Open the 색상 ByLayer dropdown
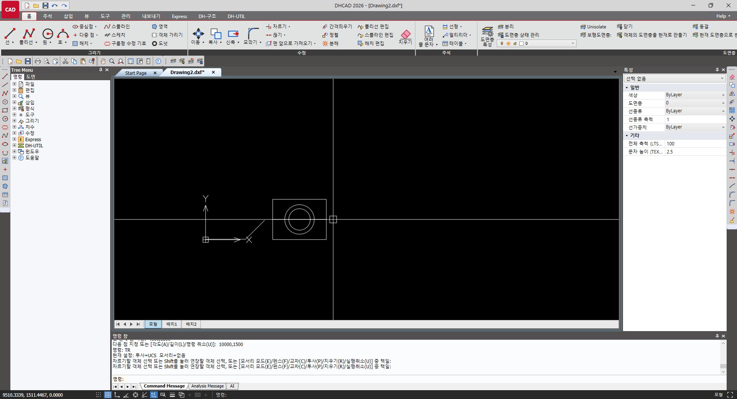737x399 pixels. tap(695, 95)
